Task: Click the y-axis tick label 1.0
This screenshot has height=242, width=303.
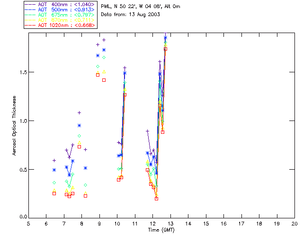Action: coord(21,121)
